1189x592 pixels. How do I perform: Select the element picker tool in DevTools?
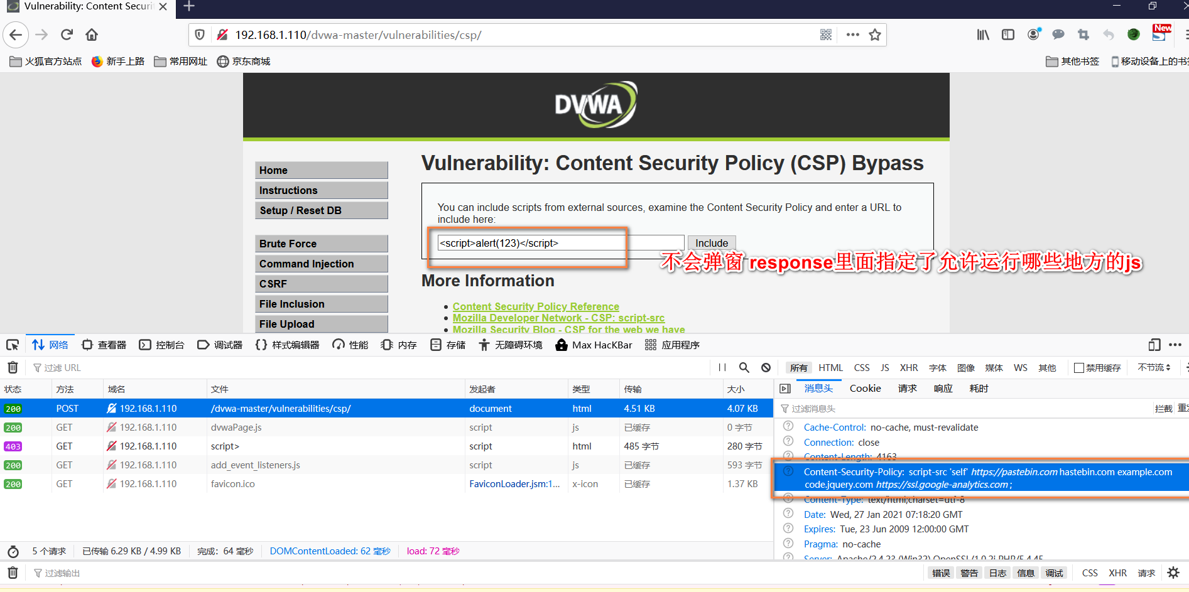coord(13,344)
